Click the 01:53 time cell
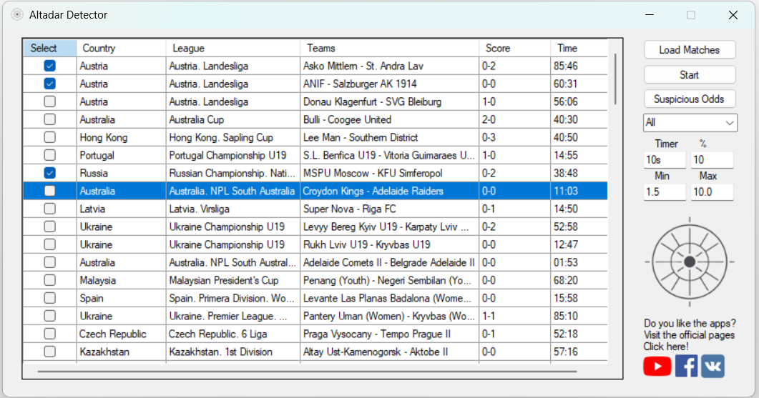Viewport: 759px width, 398px height. click(579, 262)
